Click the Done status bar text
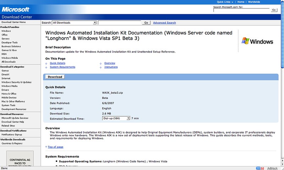 (4, 168)
